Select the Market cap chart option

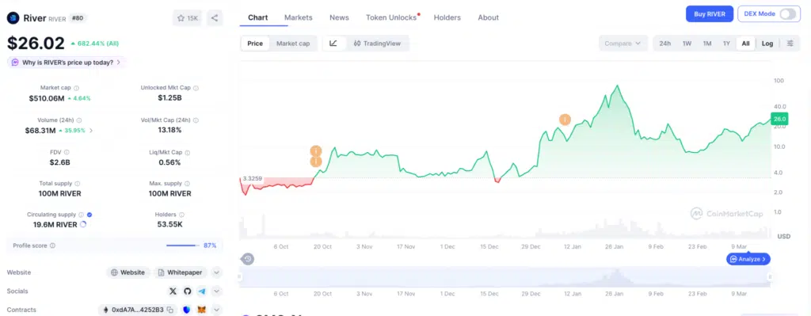click(x=293, y=44)
